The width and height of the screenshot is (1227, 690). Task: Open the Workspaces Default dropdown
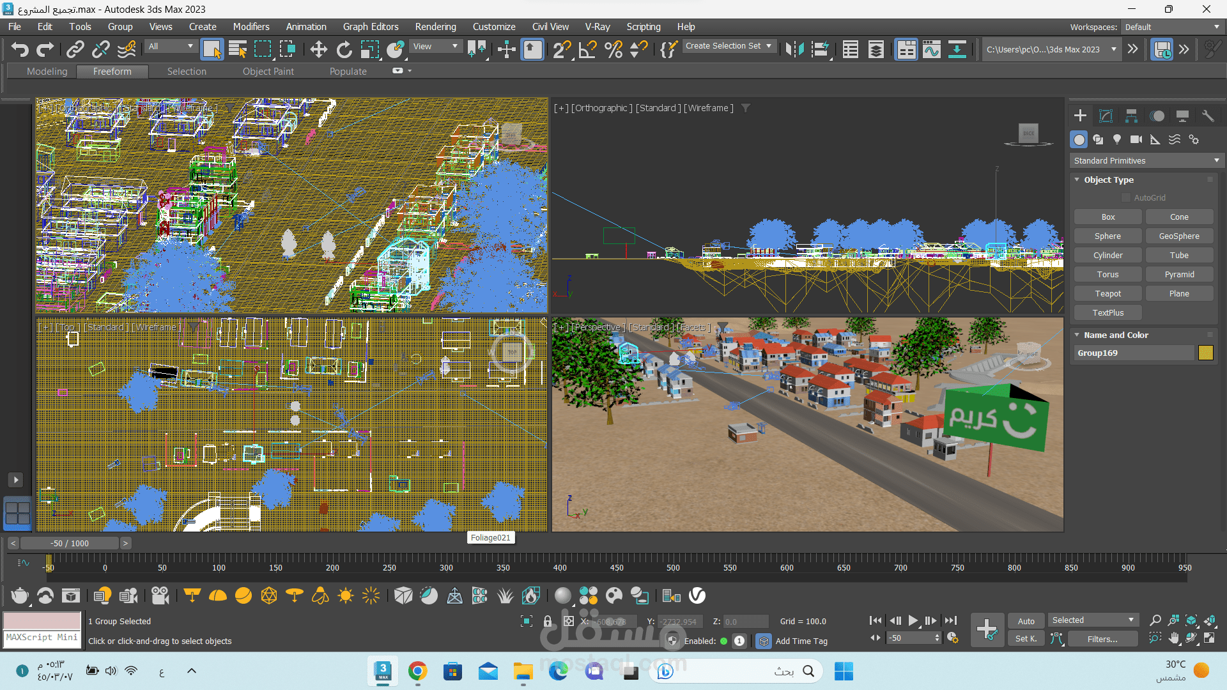click(1173, 27)
